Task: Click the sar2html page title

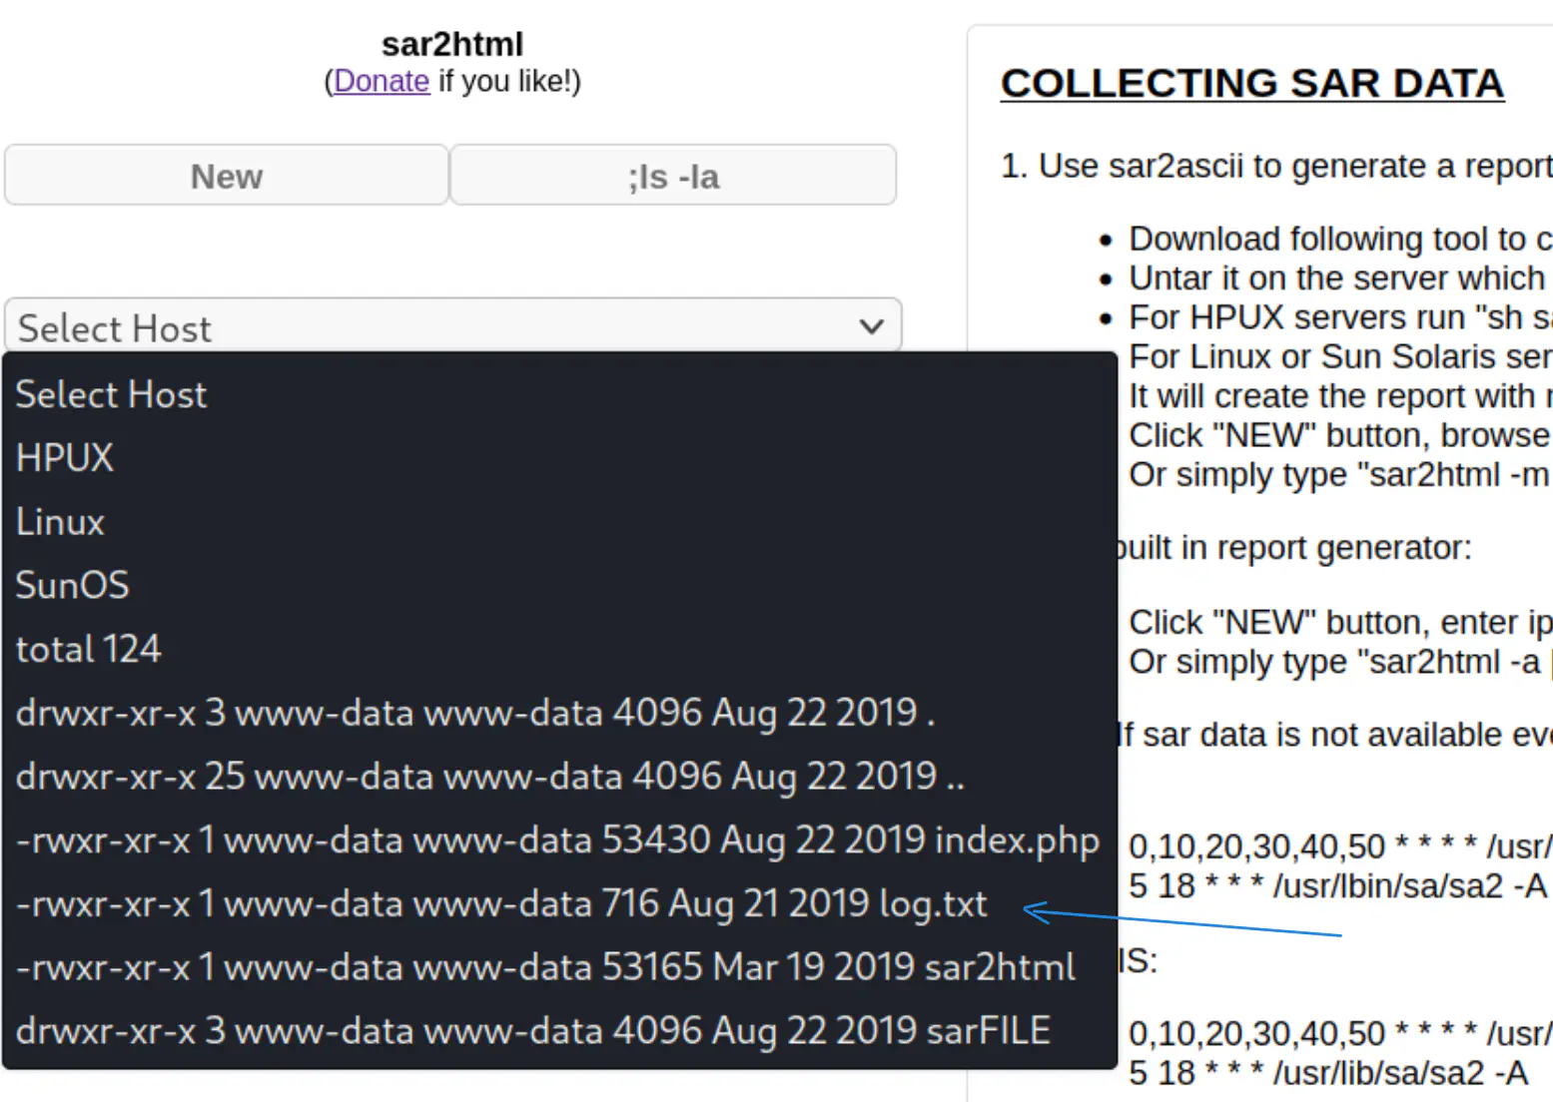Action: [451, 44]
